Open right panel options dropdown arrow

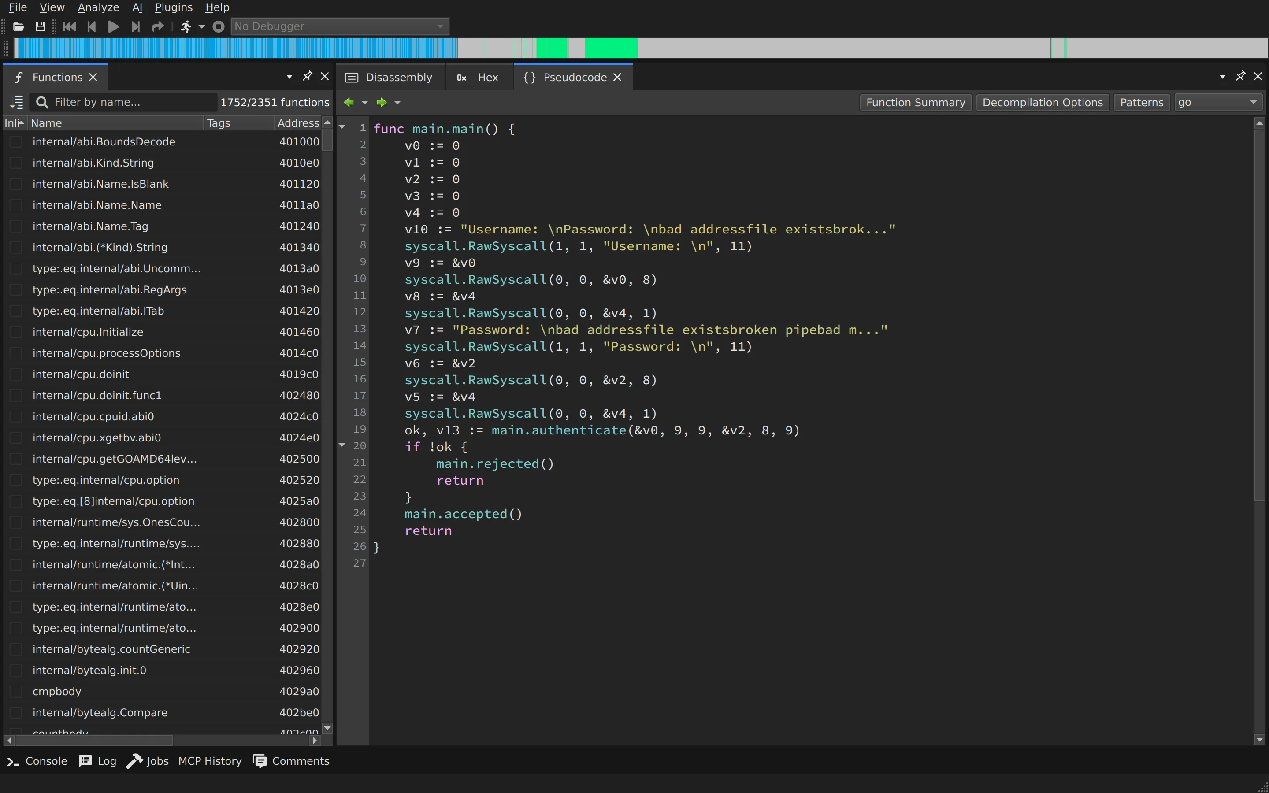pos(1223,77)
